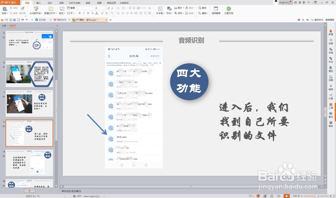Align text left
The image size is (336, 198).
click(119, 13)
